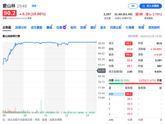Viewport: 165px width, 124px height.
Task: Click the 82.00 previous close chart marker
Action: (101, 70)
